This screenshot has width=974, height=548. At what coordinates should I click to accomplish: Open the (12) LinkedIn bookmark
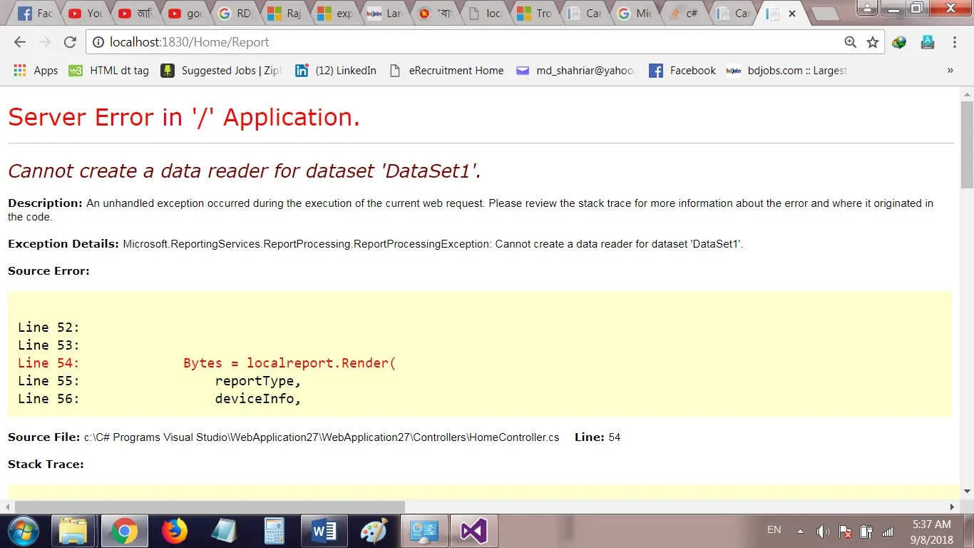[x=335, y=71]
